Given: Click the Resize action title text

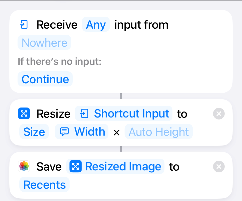Looking at the screenshot, I should click(53, 114).
